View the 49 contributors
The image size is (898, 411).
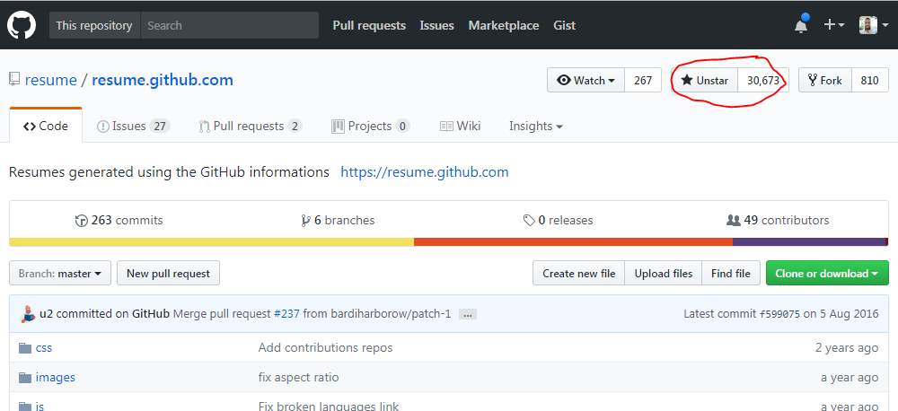777,220
